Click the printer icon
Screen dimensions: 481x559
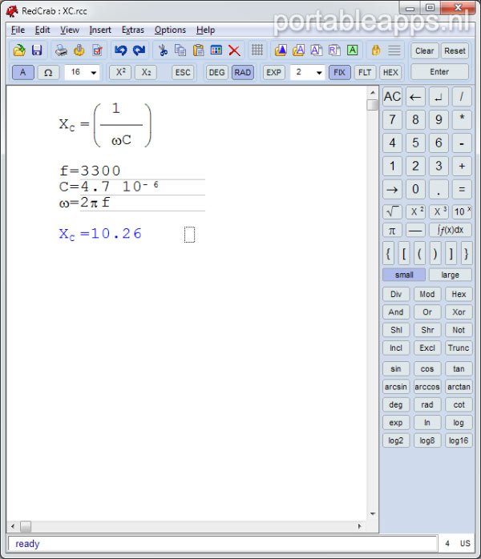coord(61,50)
